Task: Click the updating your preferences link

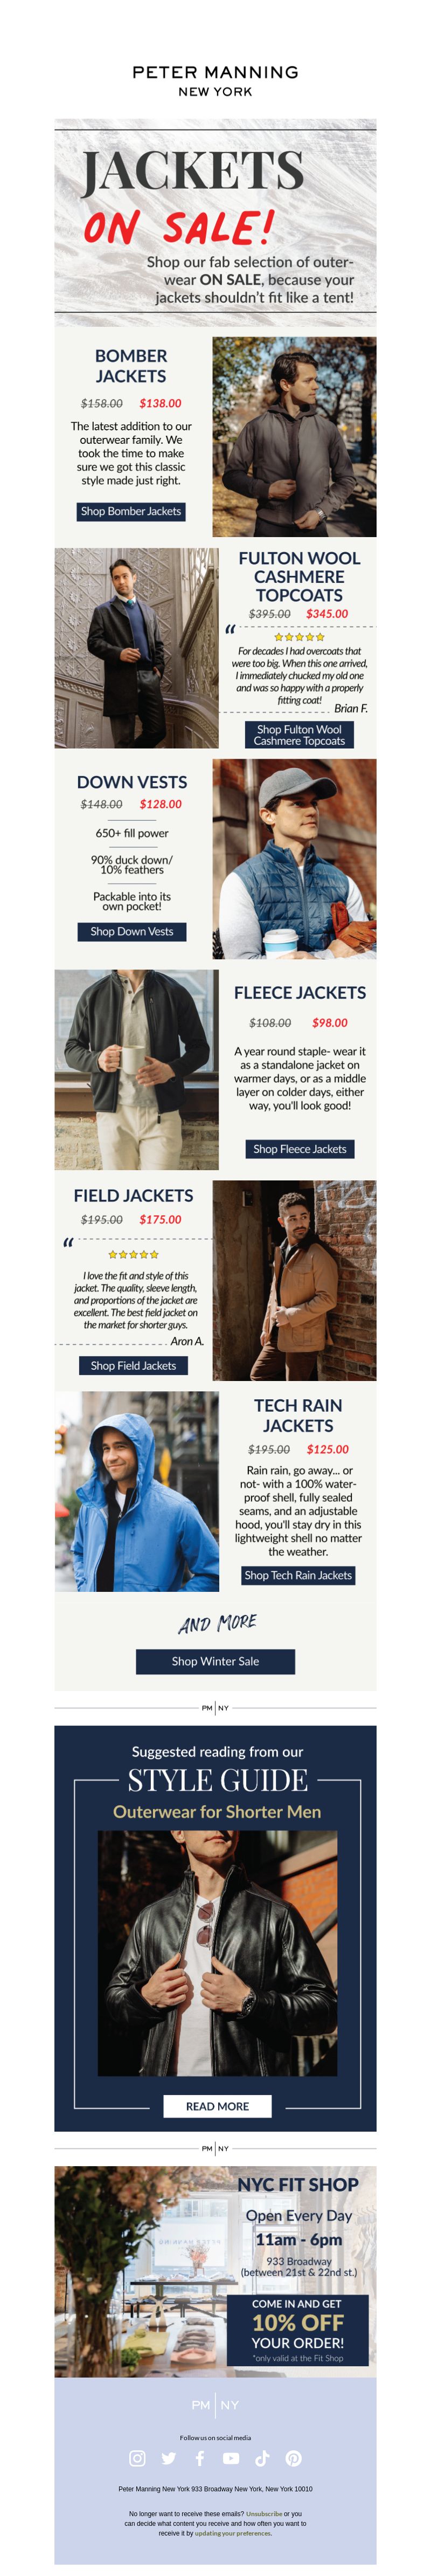Action: [x=232, y=2533]
